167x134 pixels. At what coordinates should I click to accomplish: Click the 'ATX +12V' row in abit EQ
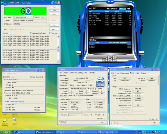(110, 22)
